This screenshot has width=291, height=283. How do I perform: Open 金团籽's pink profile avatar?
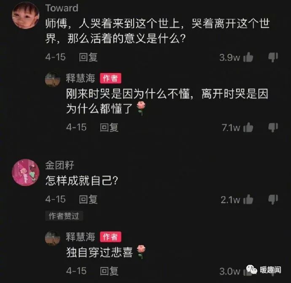tap(26, 172)
